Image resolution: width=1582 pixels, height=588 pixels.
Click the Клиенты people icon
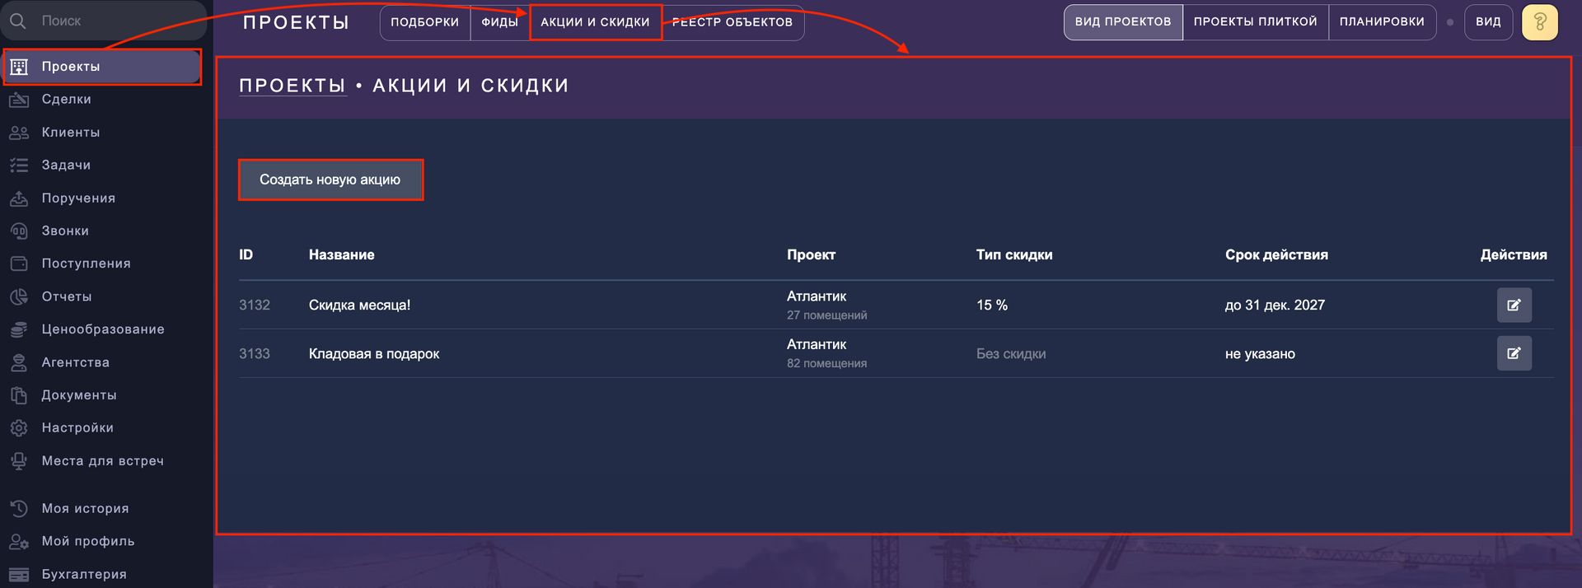tap(19, 133)
